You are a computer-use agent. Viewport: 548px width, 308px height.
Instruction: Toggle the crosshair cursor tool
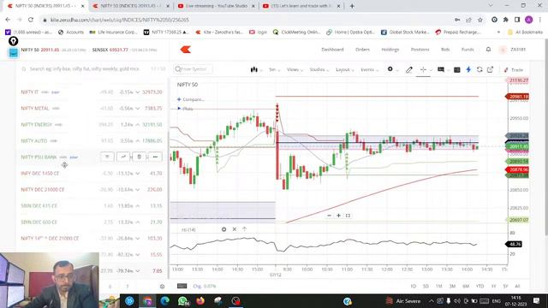coord(423,69)
